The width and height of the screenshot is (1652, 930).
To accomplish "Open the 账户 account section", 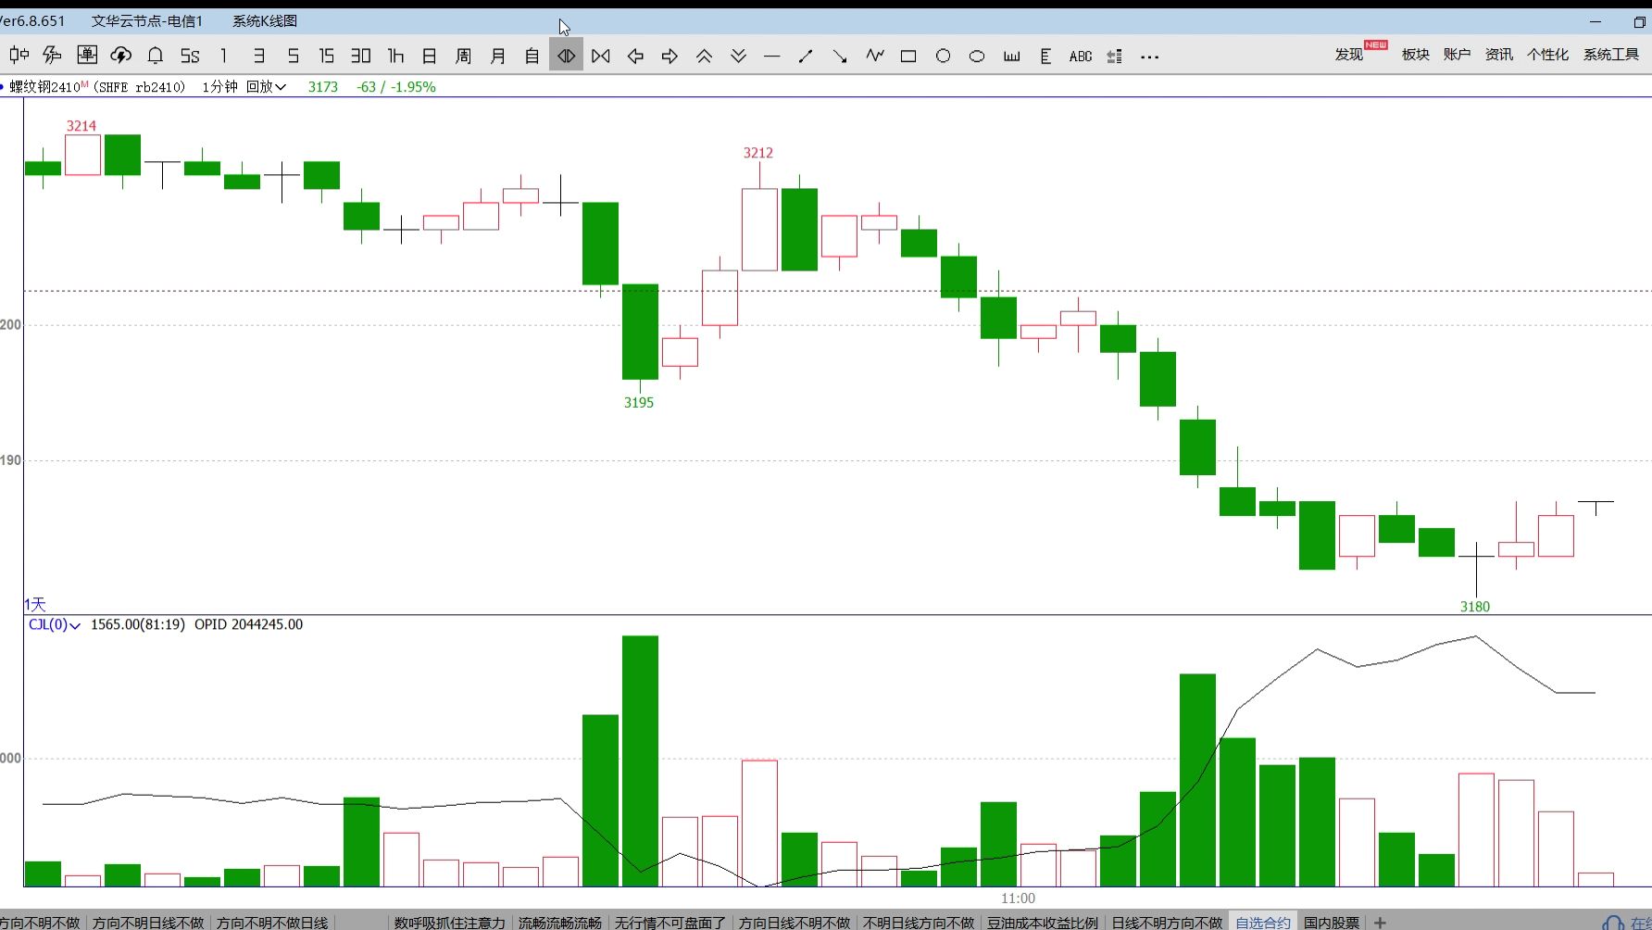I will click(x=1457, y=55).
